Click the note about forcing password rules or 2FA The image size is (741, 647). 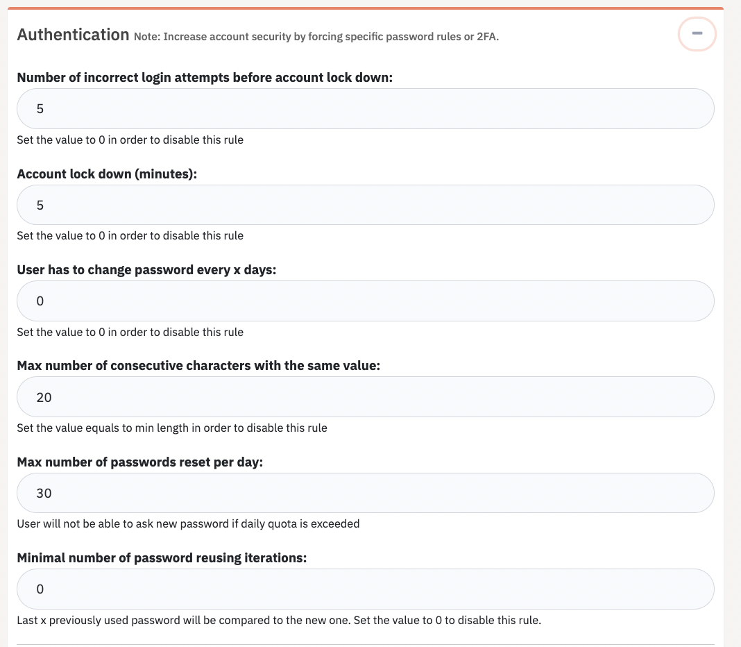click(316, 36)
